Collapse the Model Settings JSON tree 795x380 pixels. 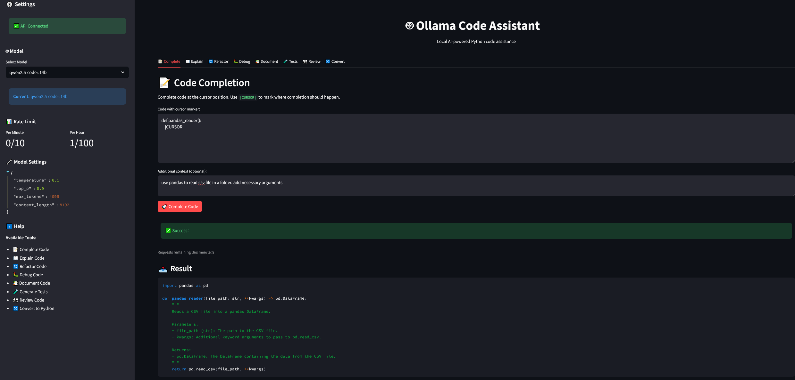click(8, 172)
